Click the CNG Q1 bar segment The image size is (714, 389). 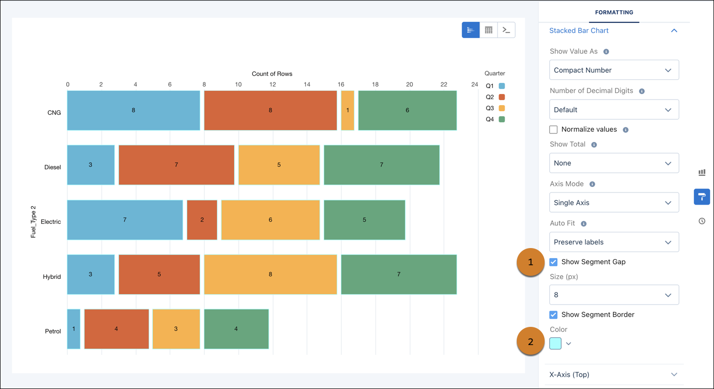(133, 111)
